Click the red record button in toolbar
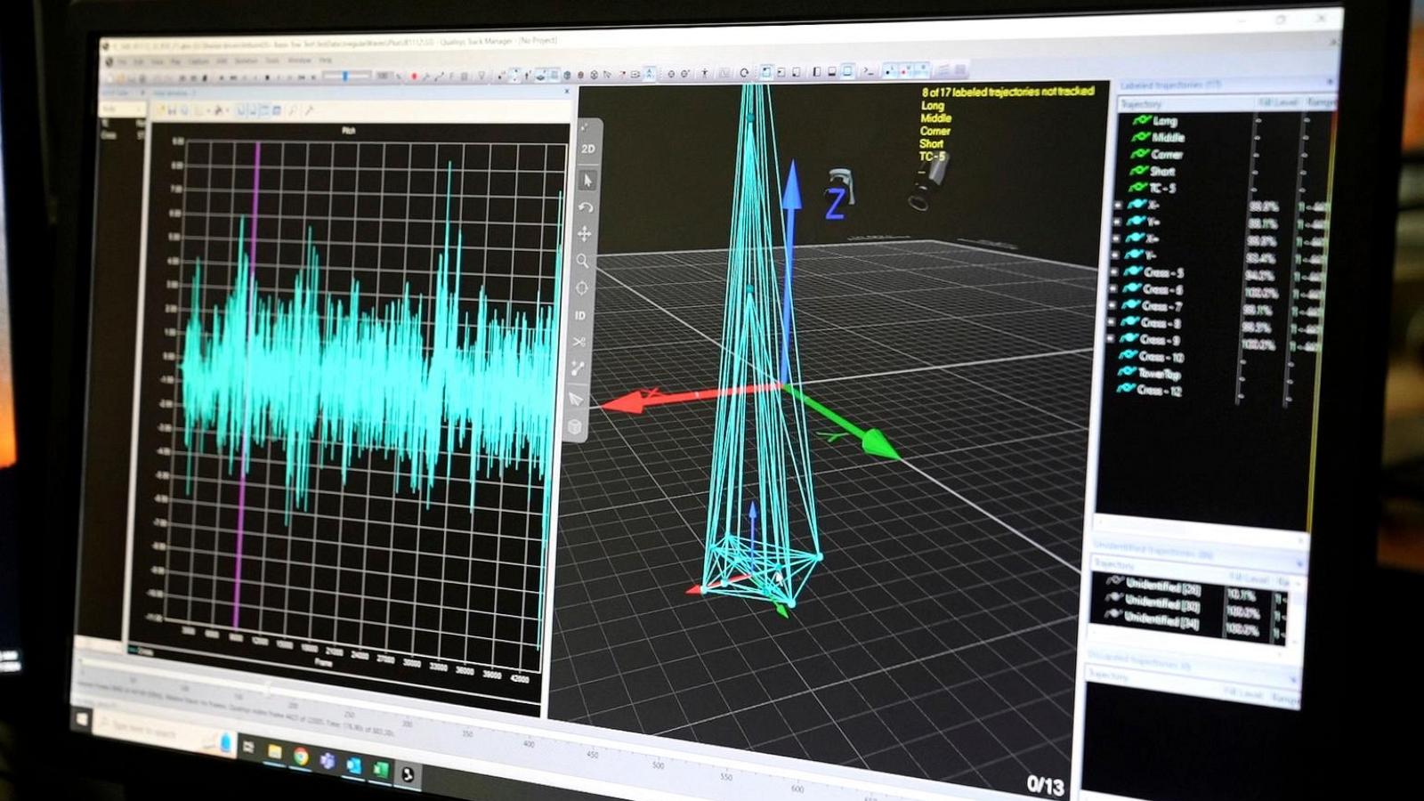 click(x=414, y=77)
